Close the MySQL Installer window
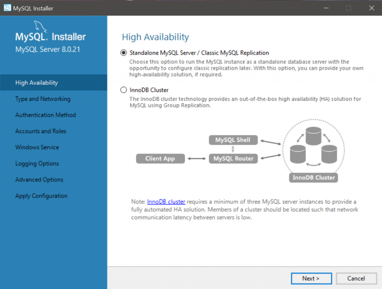The height and width of the screenshot is (289, 382). [x=372, y=8]
